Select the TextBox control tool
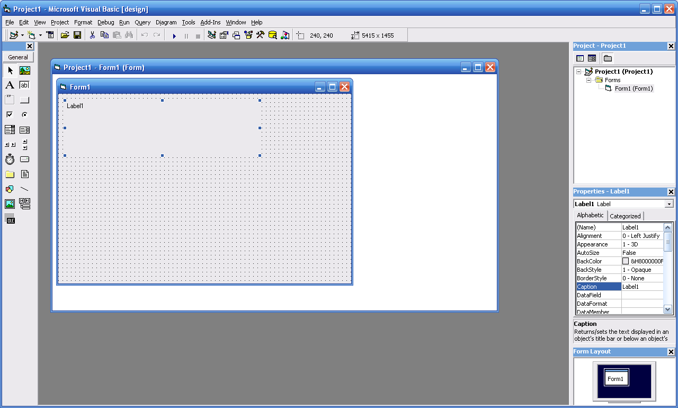This screenshot has height=408, width=678. pyautogui.click(x=25, y=85)
